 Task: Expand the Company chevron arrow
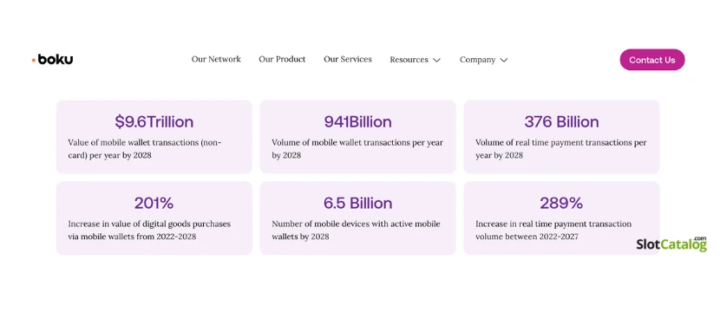click(504, 60)
